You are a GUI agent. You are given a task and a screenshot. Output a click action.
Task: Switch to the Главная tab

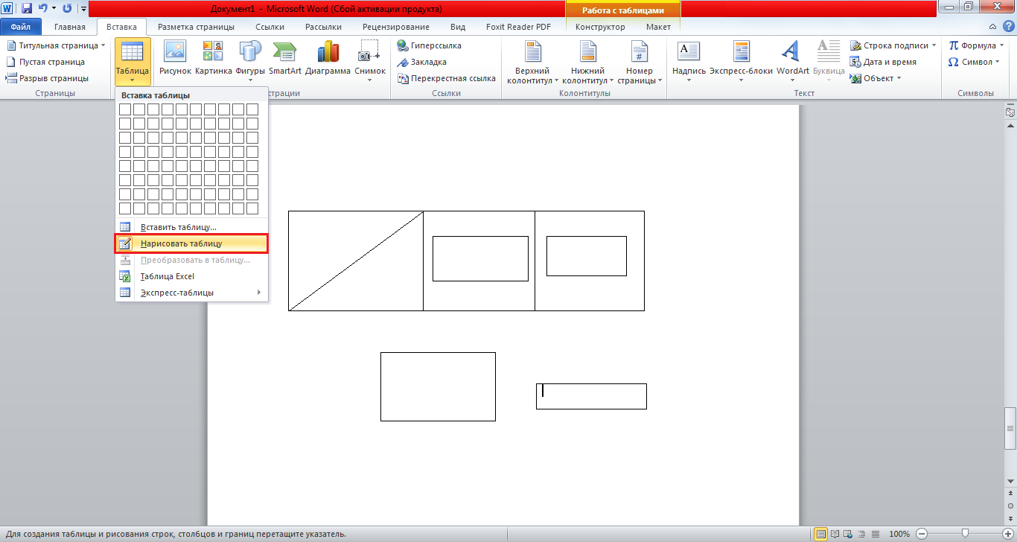69,27
